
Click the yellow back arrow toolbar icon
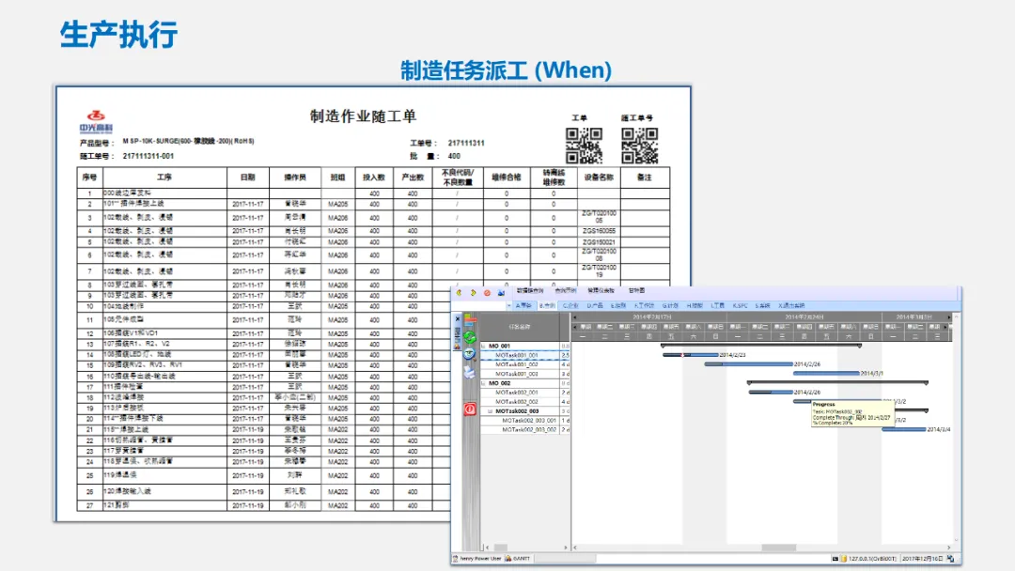click(x=459, y=293)
